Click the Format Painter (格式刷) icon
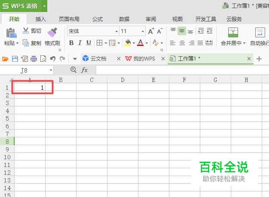269x197 pixels. pos(52,32)
